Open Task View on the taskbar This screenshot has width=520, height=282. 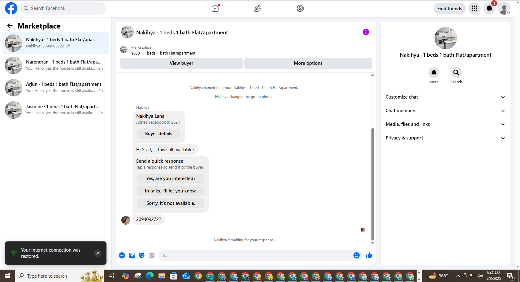pyautogui.click(x=111, y=276)
